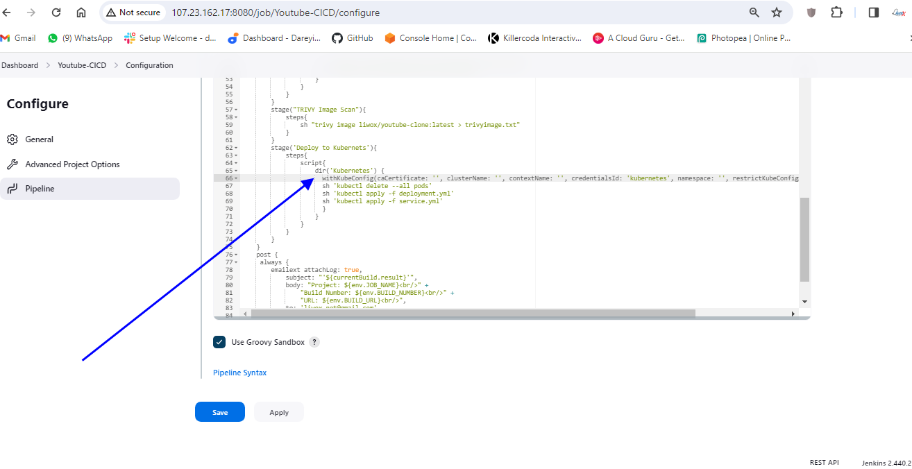Open the Pipeline Syntax link
This screenshot has height=469, width=912.
coord(239,373)
